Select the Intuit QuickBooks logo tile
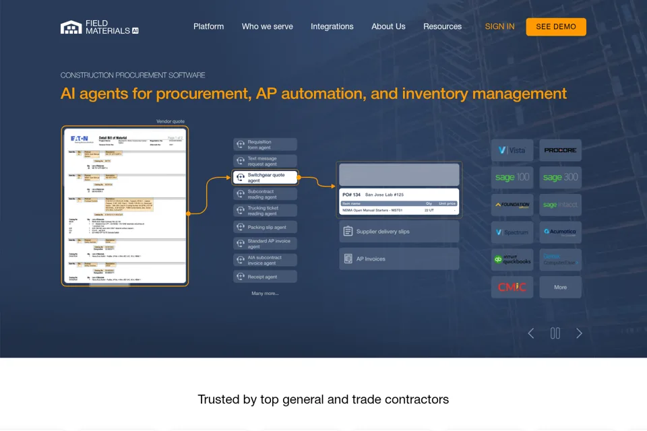Screen dimensions: 647x431 (x=512, y=260)
